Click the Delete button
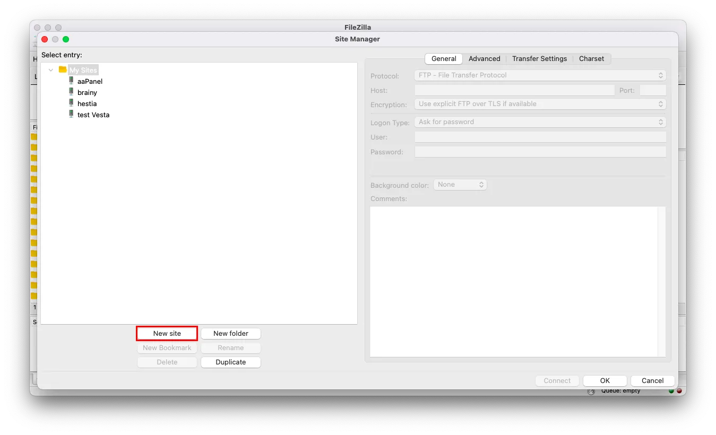Viewport: 716px width, 435px height. click(167, 362)
